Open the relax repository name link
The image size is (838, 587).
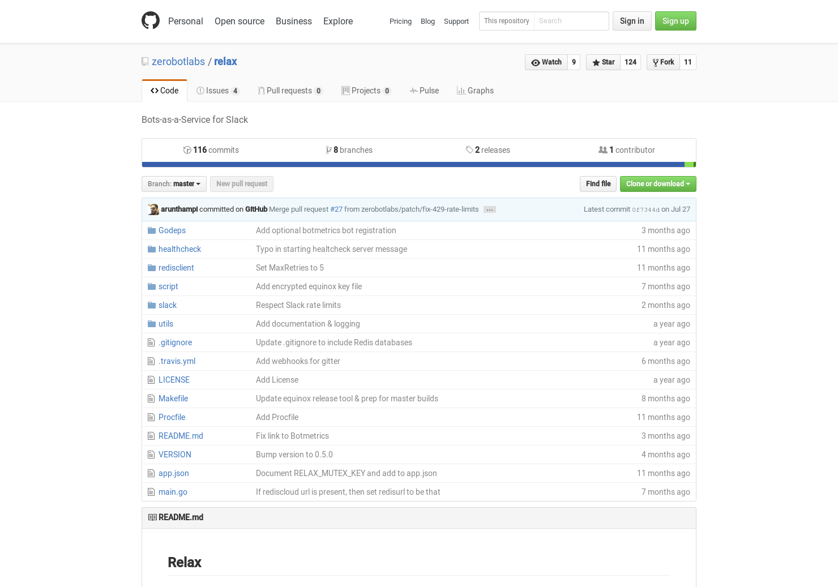[x=225, y=62]
